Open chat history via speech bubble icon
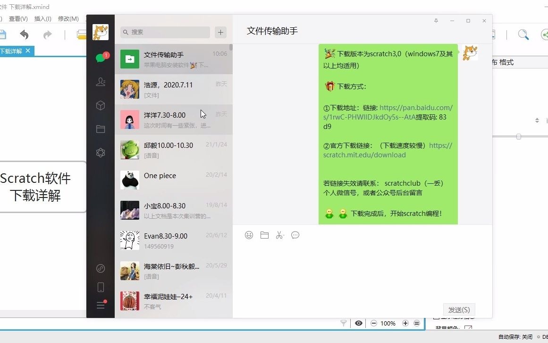 pyautogui.click(x=295, y=235)
